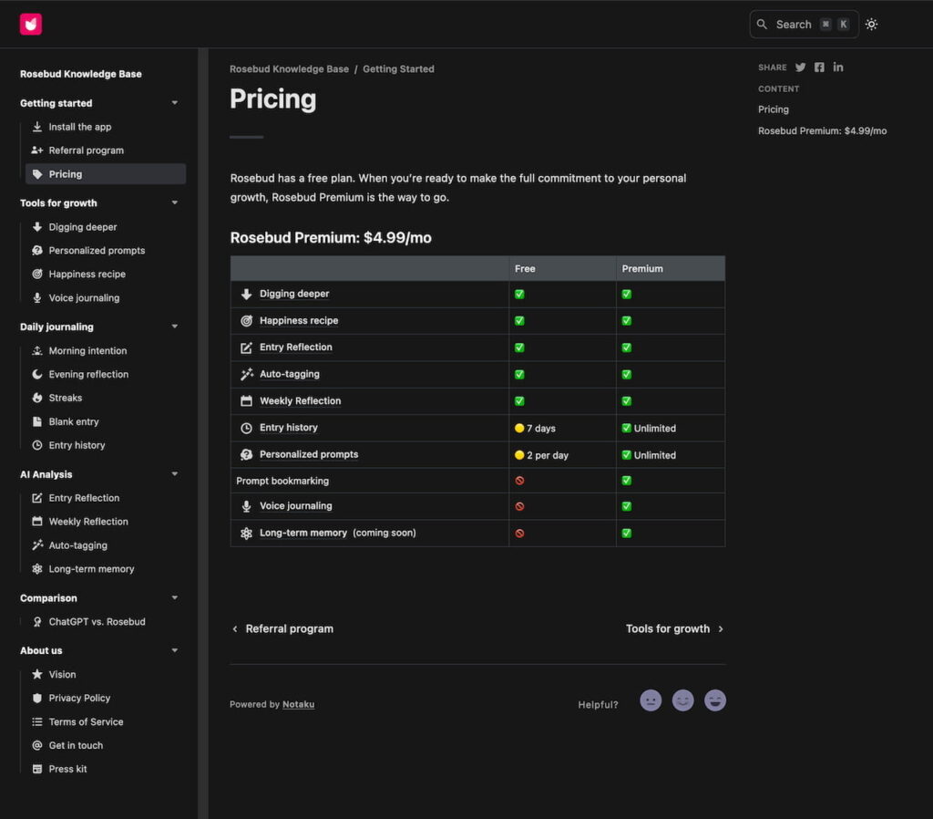Click the Long-term memory atom icon in sidebar
The width and height of the screenshot is (933, 819).
coord(36,569)
